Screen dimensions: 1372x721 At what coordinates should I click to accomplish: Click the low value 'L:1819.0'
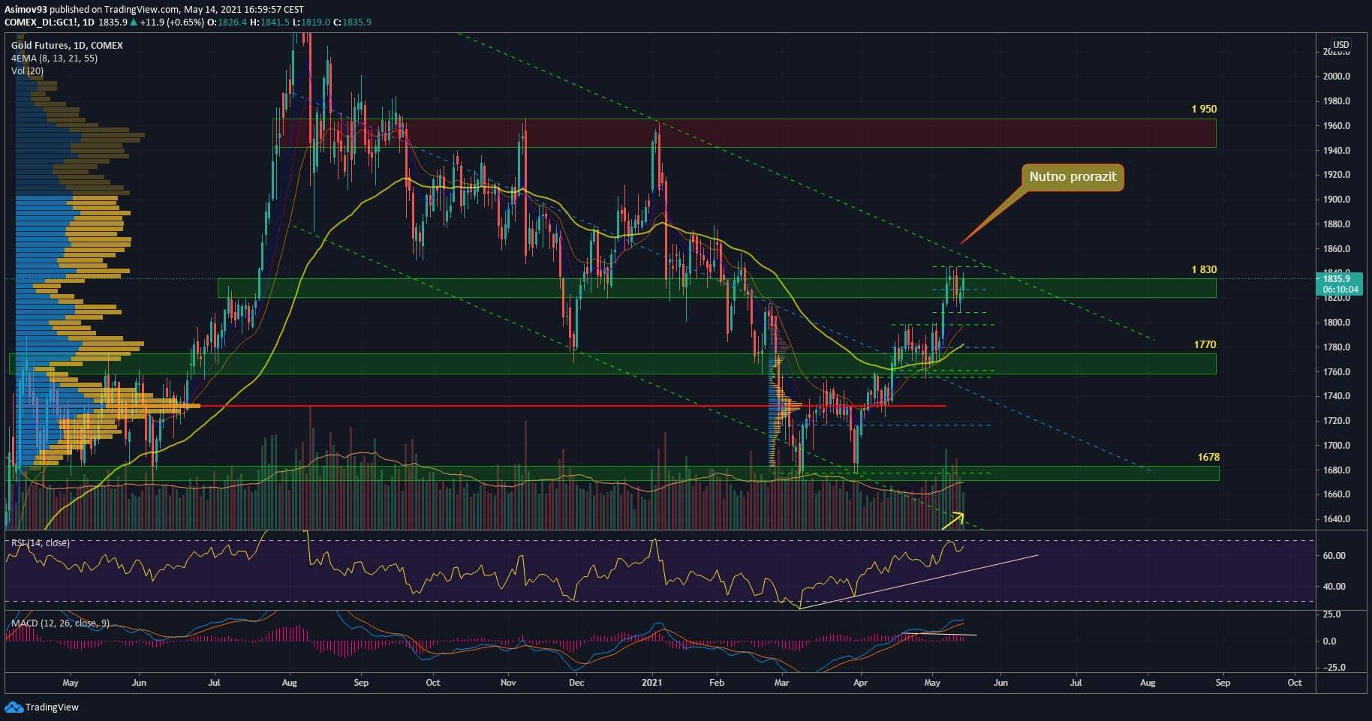click(311, 23)
